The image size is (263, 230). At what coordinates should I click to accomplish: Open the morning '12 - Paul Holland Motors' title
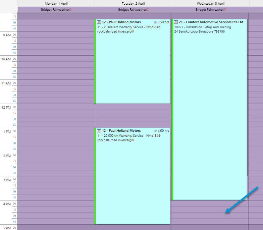point(121,22)
